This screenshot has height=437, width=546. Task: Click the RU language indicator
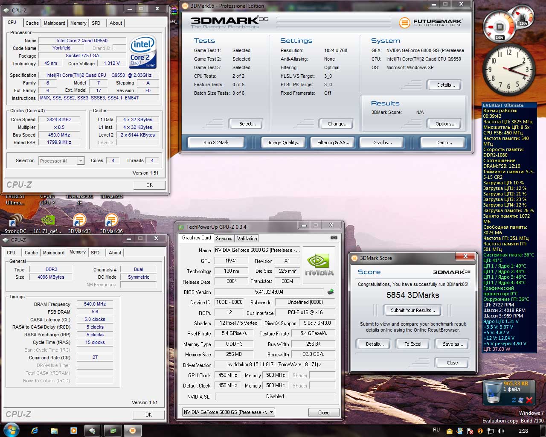(x=436, y=430)
